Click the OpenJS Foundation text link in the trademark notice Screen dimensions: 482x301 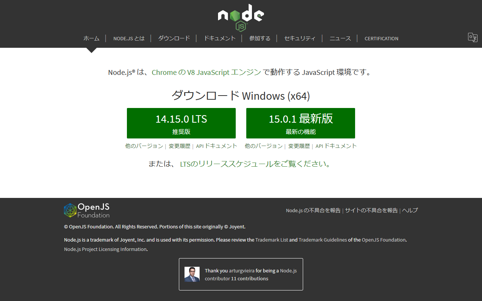384,240
